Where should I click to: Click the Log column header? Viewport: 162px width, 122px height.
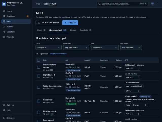click(x=67, y=60)
